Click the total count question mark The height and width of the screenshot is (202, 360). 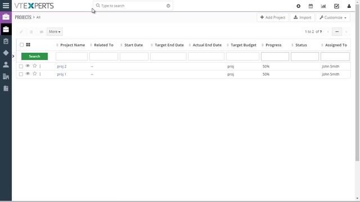click(x=321, y=31)
